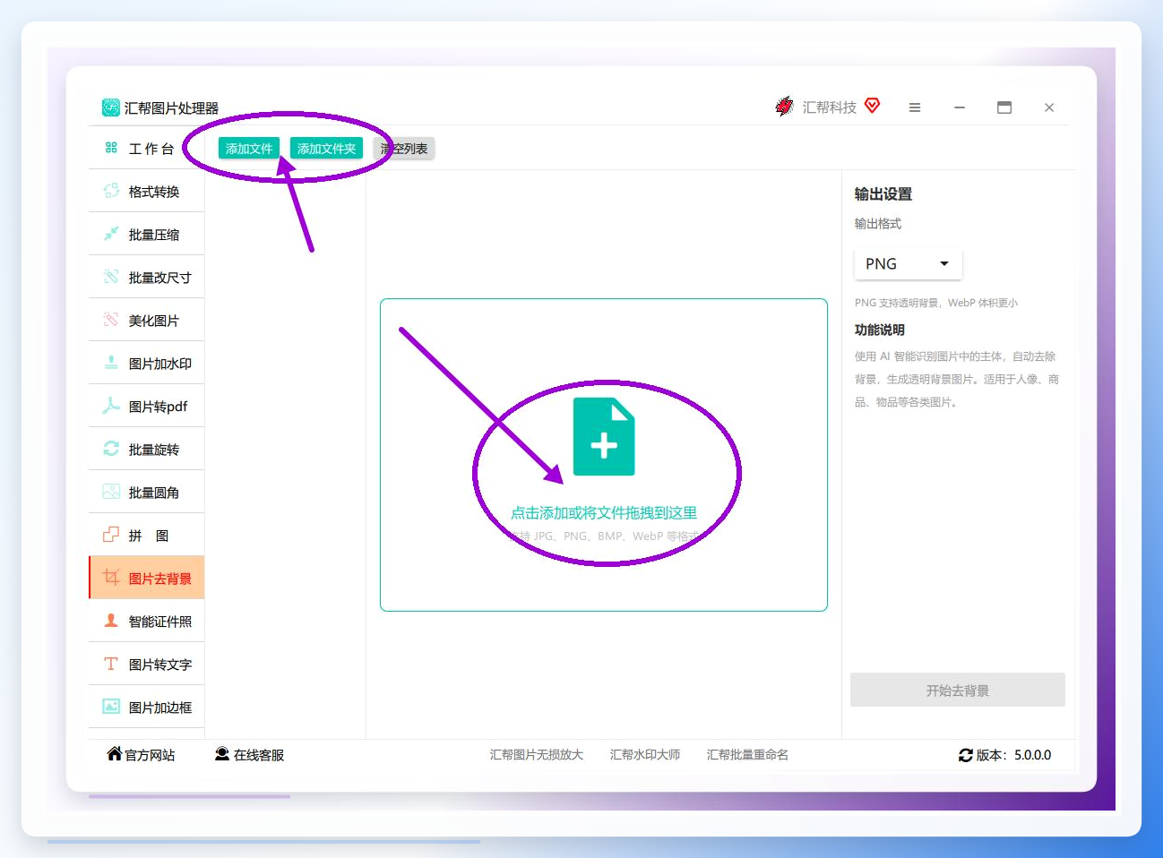The height and width of the screenshot is (858, 1163).
Task: Click the 图片转文字 T icon
Action: (111, 664)
